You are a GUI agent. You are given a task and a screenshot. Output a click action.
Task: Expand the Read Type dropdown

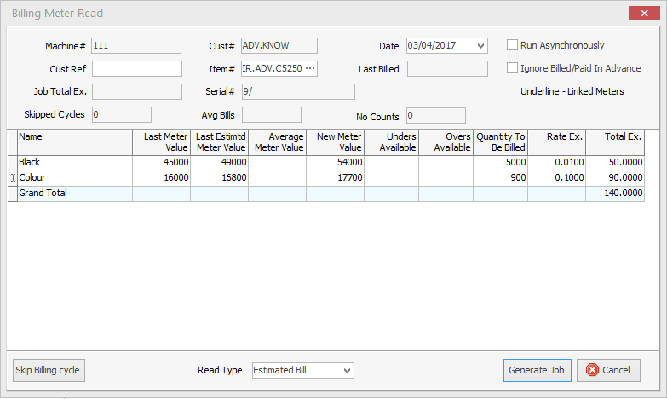click(346, 371)
